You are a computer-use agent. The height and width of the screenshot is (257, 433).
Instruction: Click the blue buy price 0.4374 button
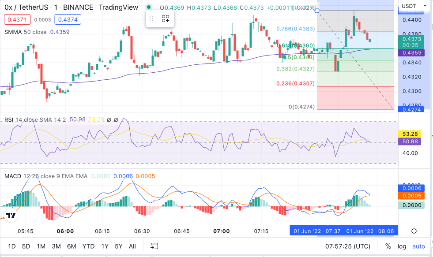coord(68,19)
